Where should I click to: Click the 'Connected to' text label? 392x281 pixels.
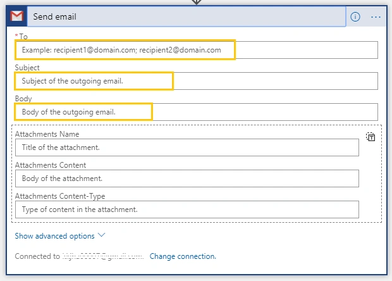[37, 256]
